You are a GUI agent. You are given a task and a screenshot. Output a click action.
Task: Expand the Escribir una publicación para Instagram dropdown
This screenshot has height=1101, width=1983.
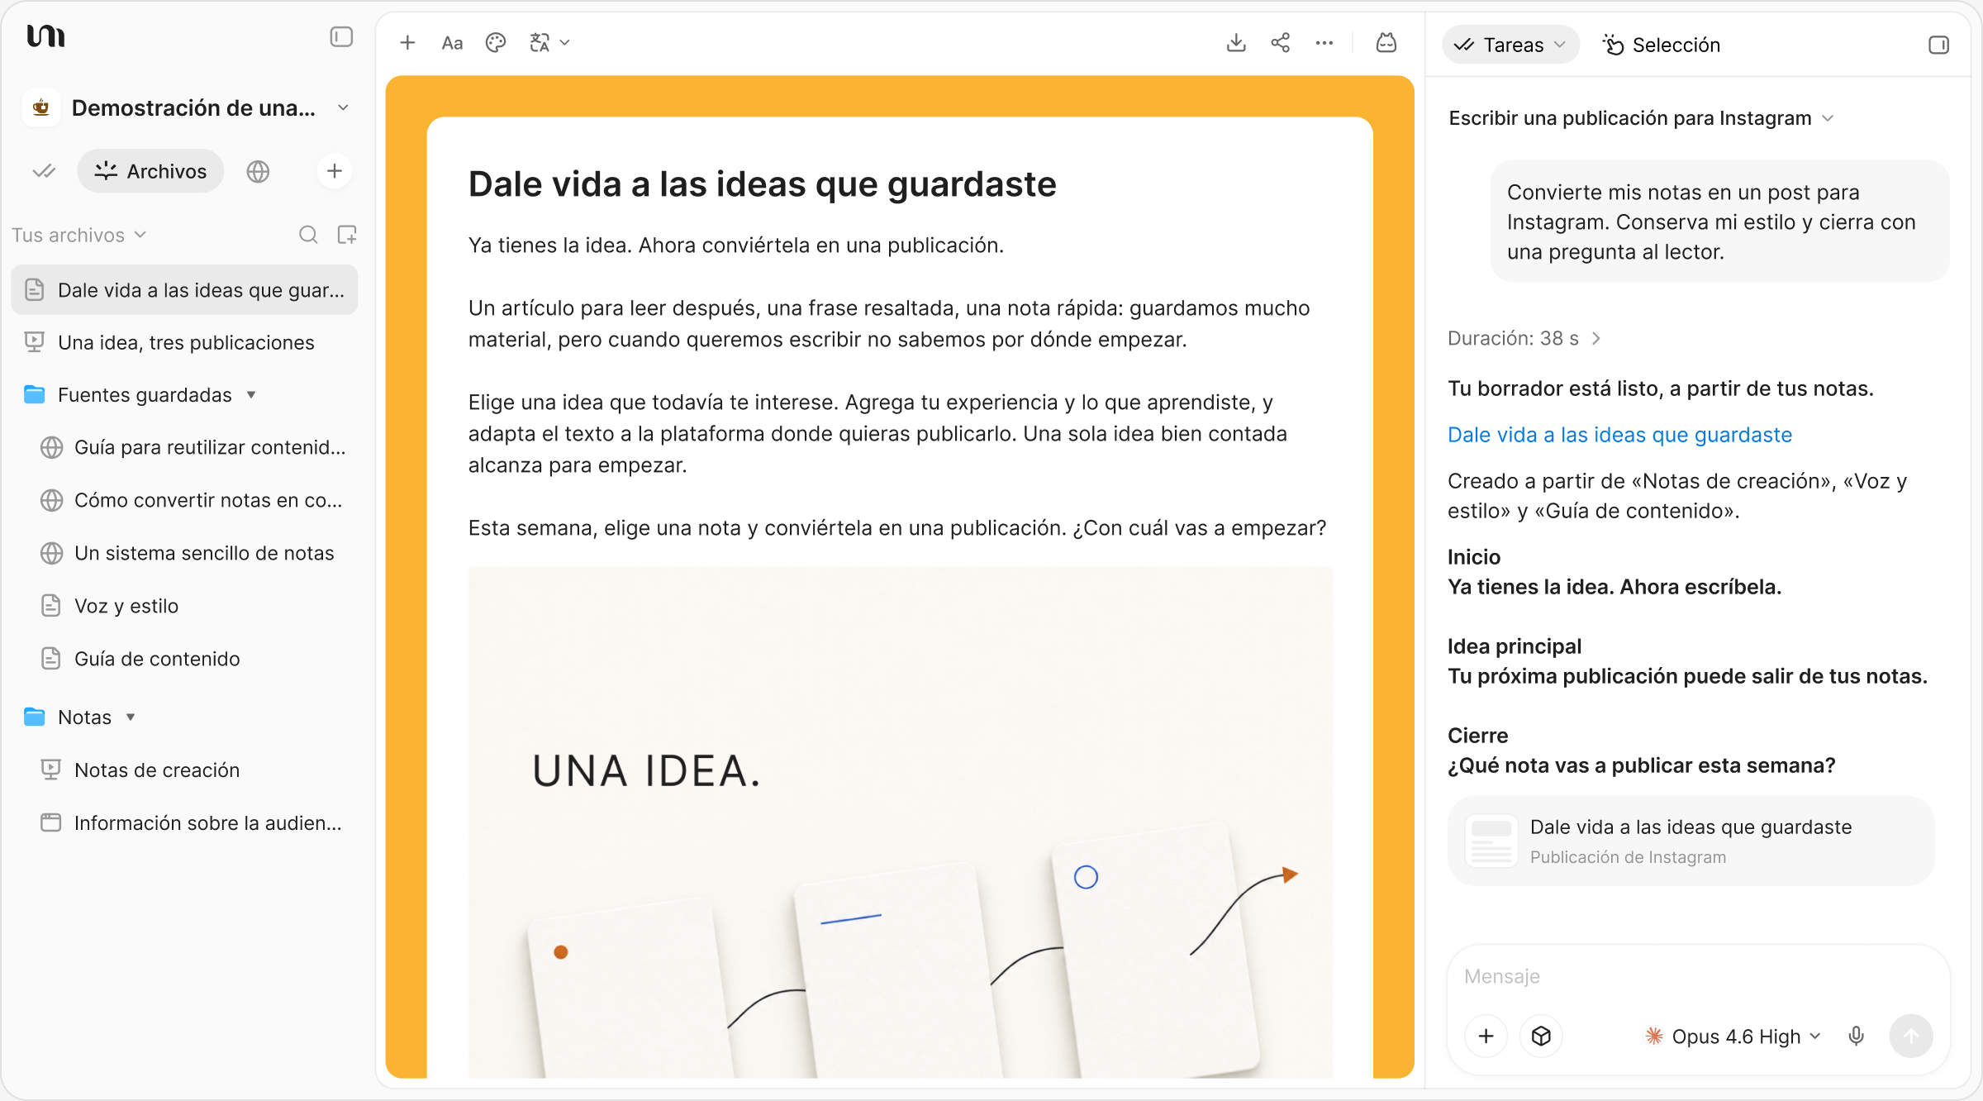click(1641, 118)
